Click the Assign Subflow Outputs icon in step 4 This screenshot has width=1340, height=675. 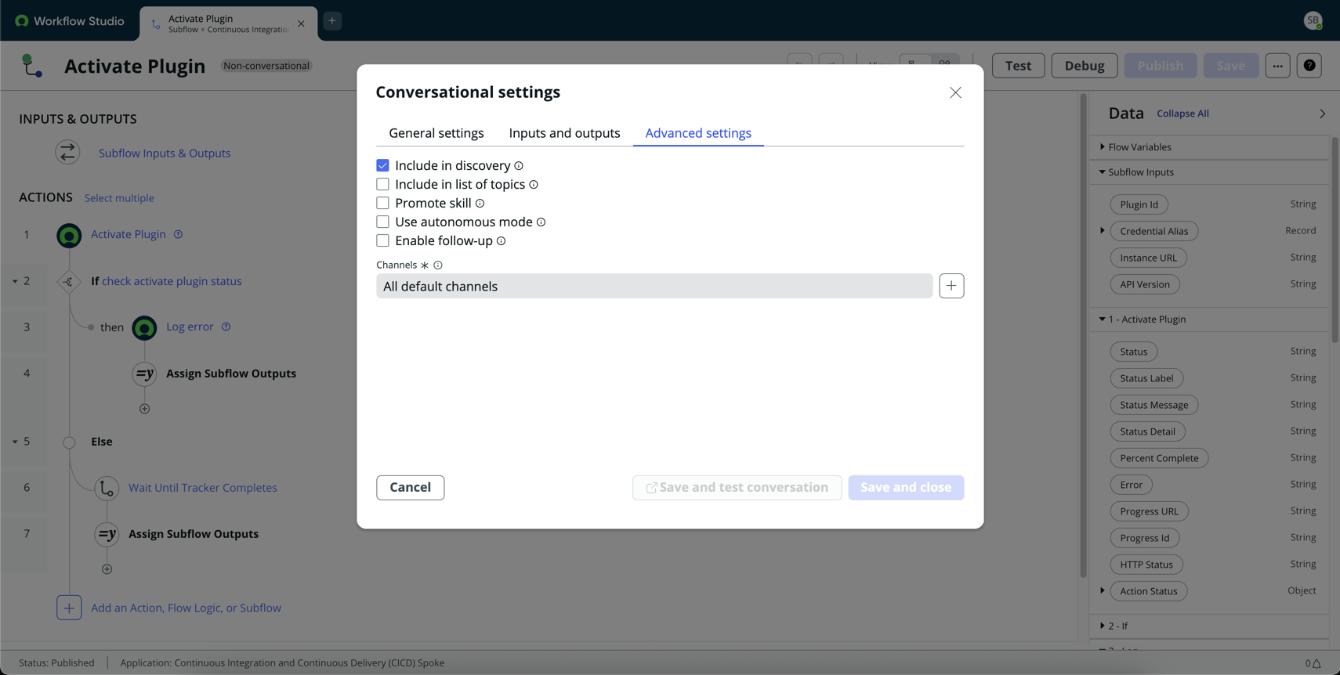point(144,374)
